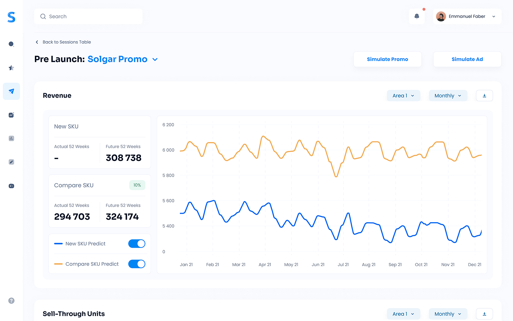The width and height of the screenshot is (513, 321).
Task: Click the Jan 21 axis label
Action: tap(186, 265)
